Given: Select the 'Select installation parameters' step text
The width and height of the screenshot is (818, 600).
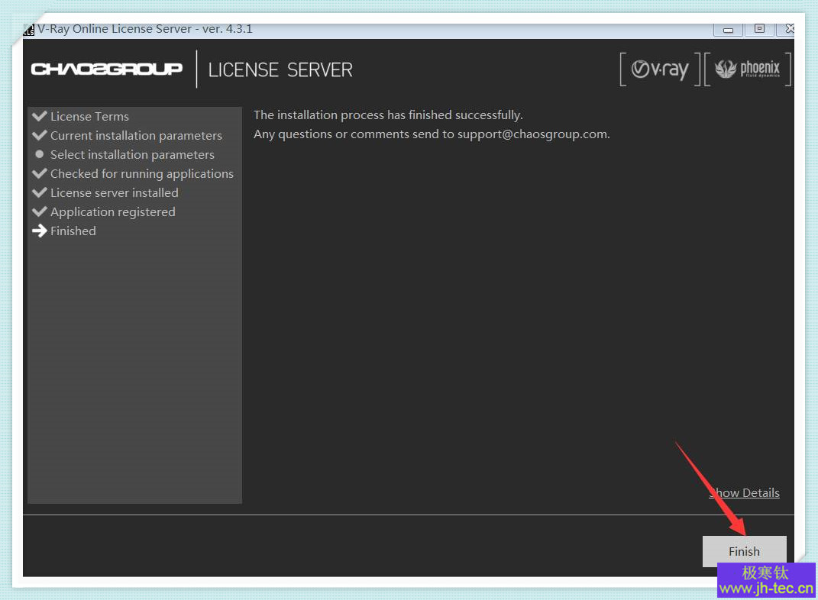Looking at the screenshot, I should (132, 155).
